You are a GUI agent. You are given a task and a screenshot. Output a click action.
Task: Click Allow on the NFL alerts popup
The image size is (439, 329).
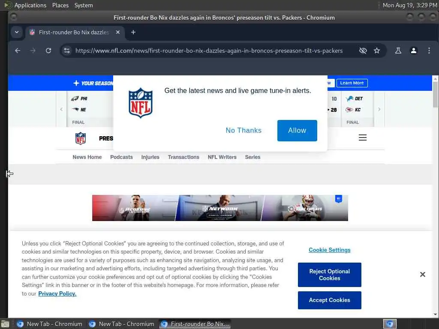point(297,130)
